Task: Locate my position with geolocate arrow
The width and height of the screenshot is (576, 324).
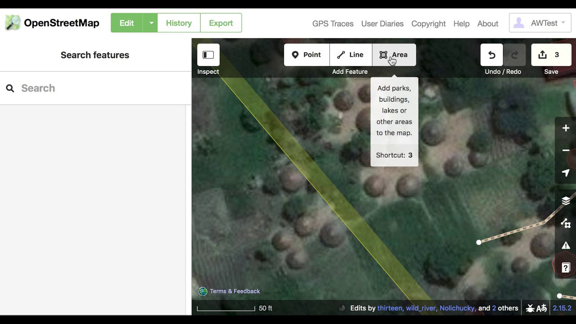Action: 566,173
